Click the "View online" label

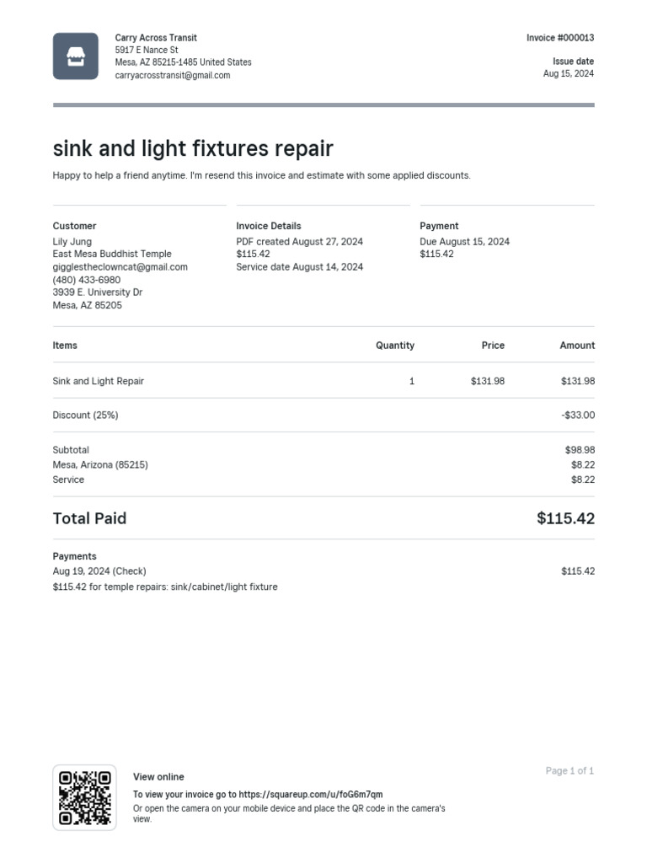tap(158, 777)
